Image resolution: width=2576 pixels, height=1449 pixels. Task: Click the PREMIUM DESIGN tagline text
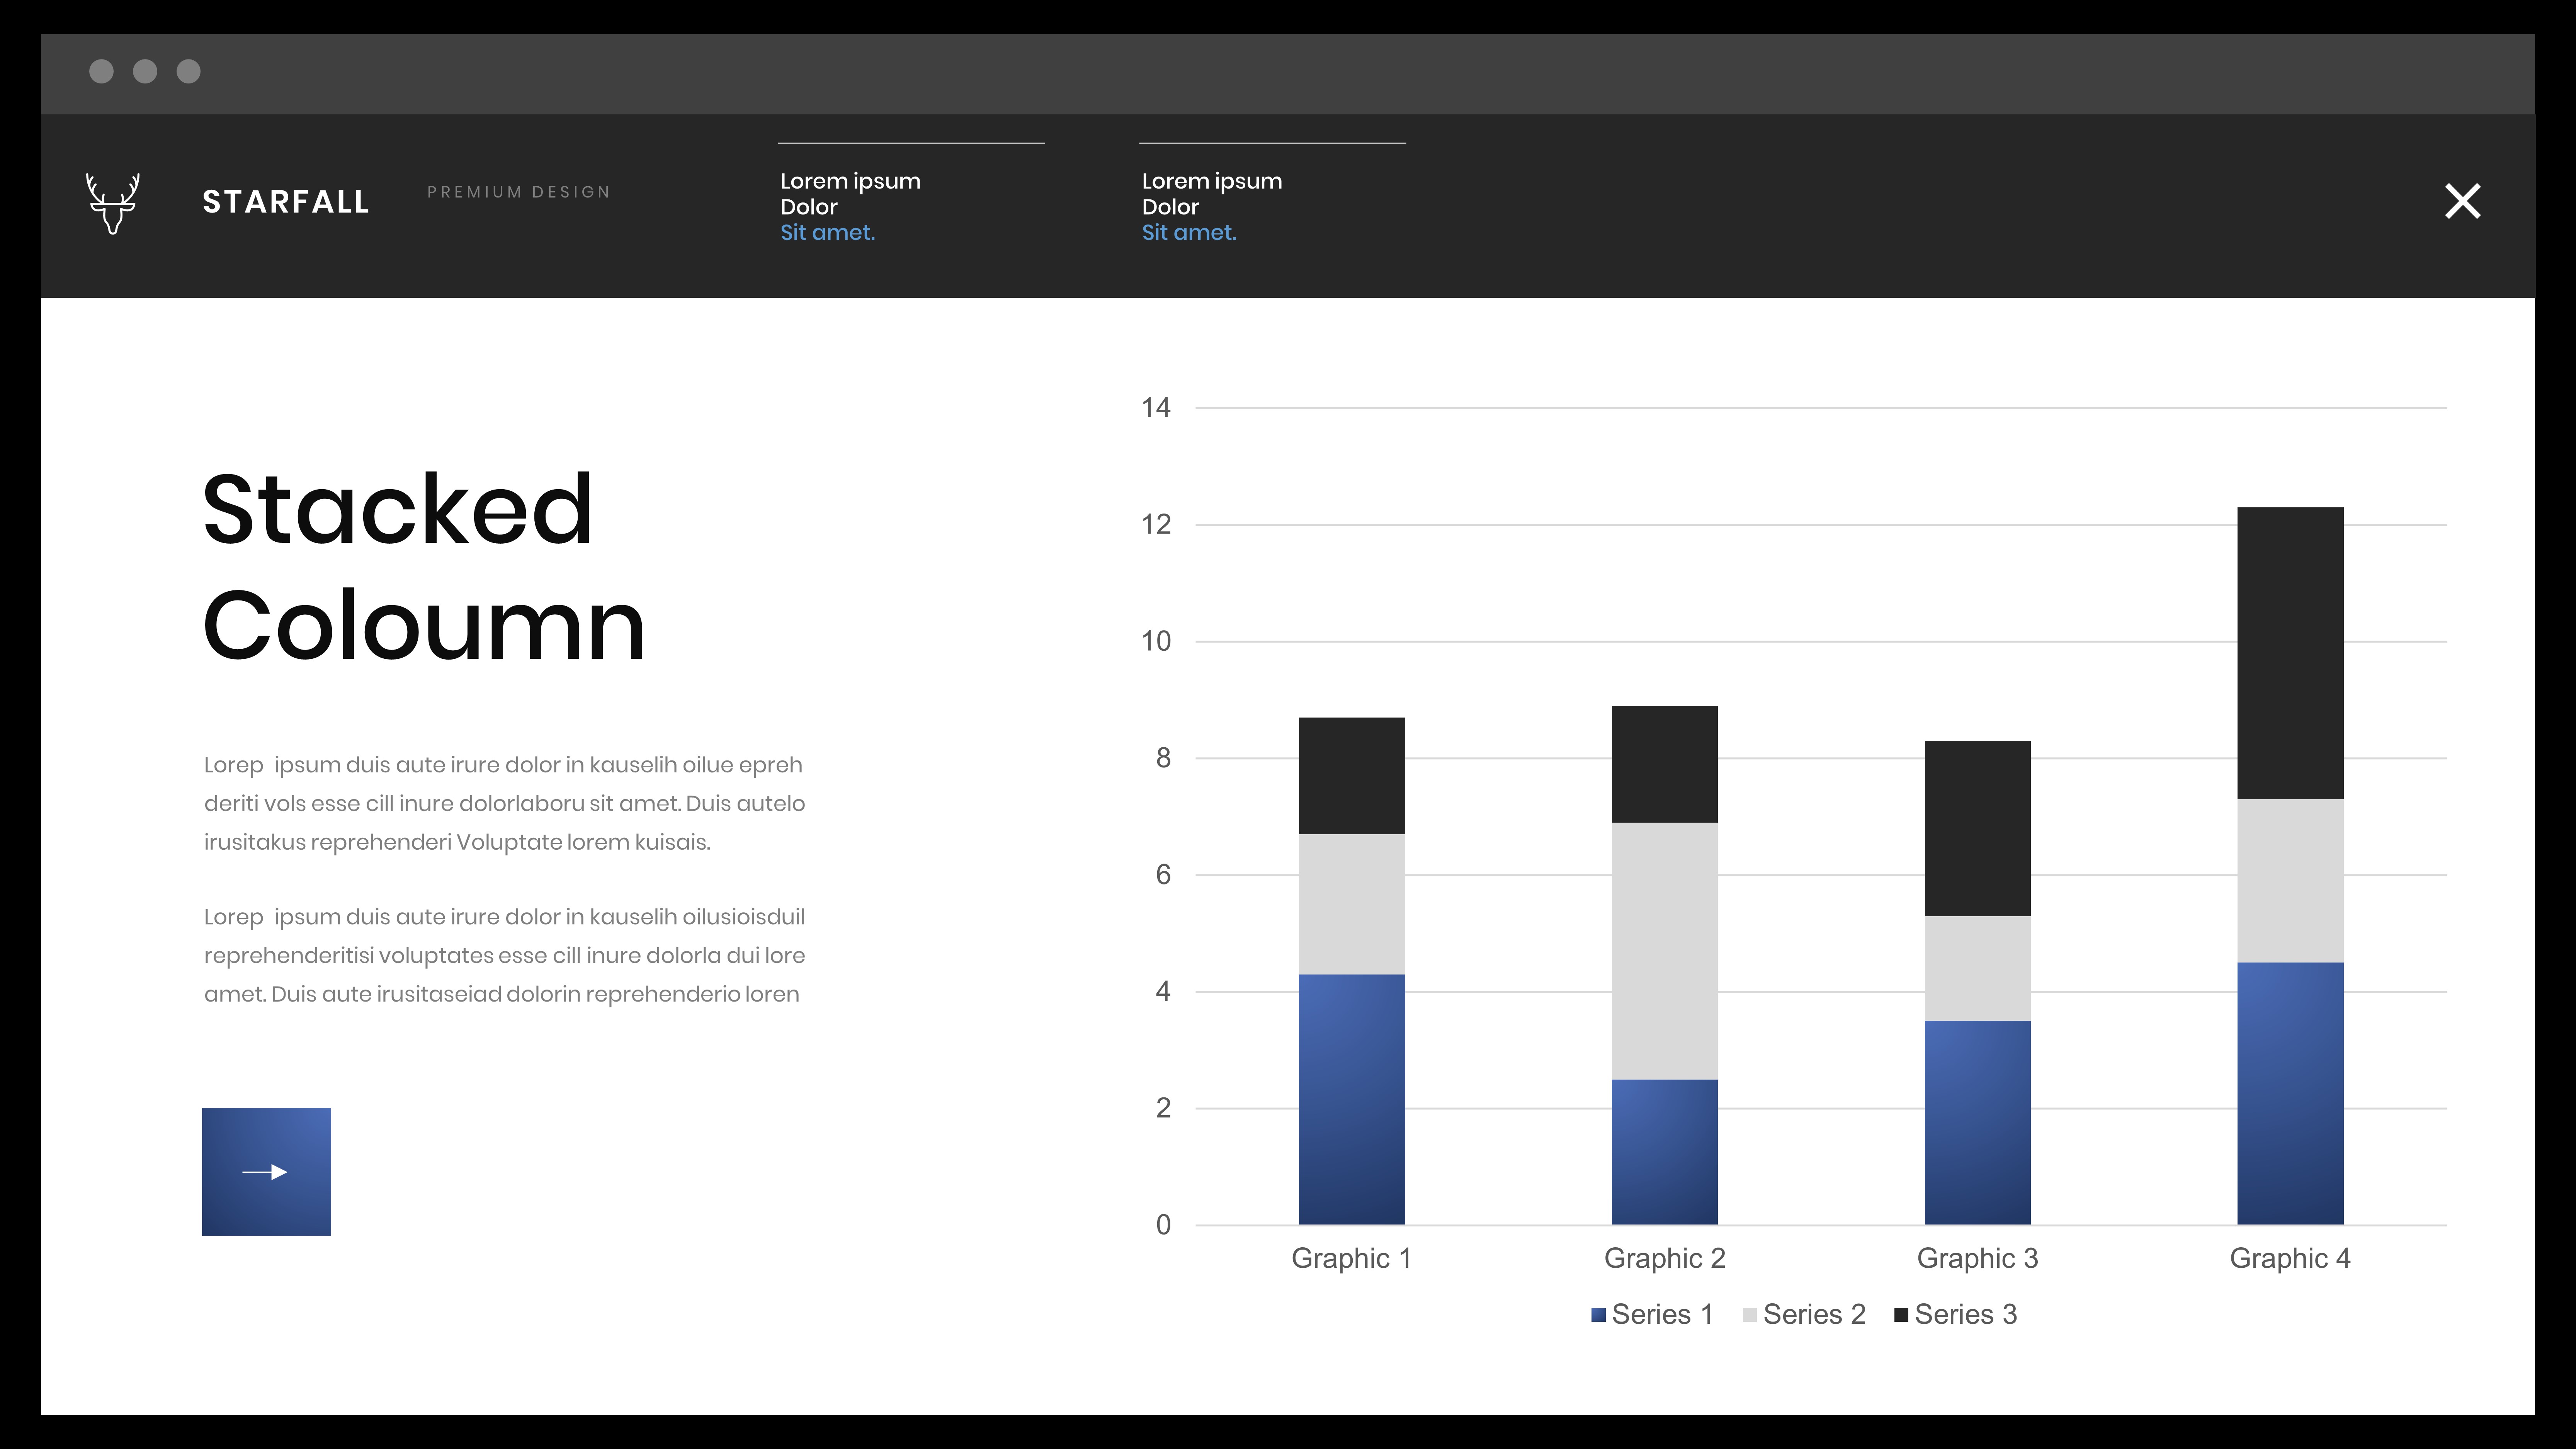518,192
